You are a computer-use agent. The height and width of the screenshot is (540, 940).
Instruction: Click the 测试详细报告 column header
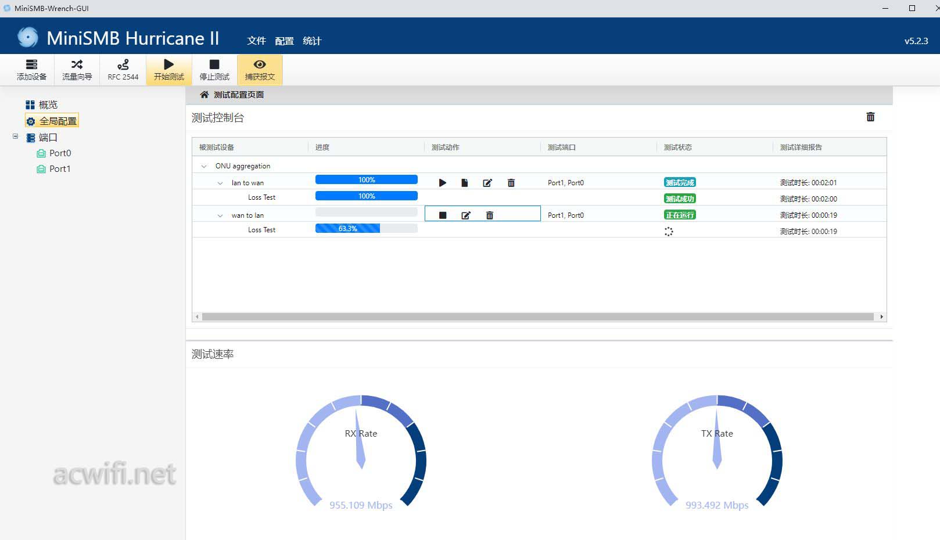[x=801, y=147]
